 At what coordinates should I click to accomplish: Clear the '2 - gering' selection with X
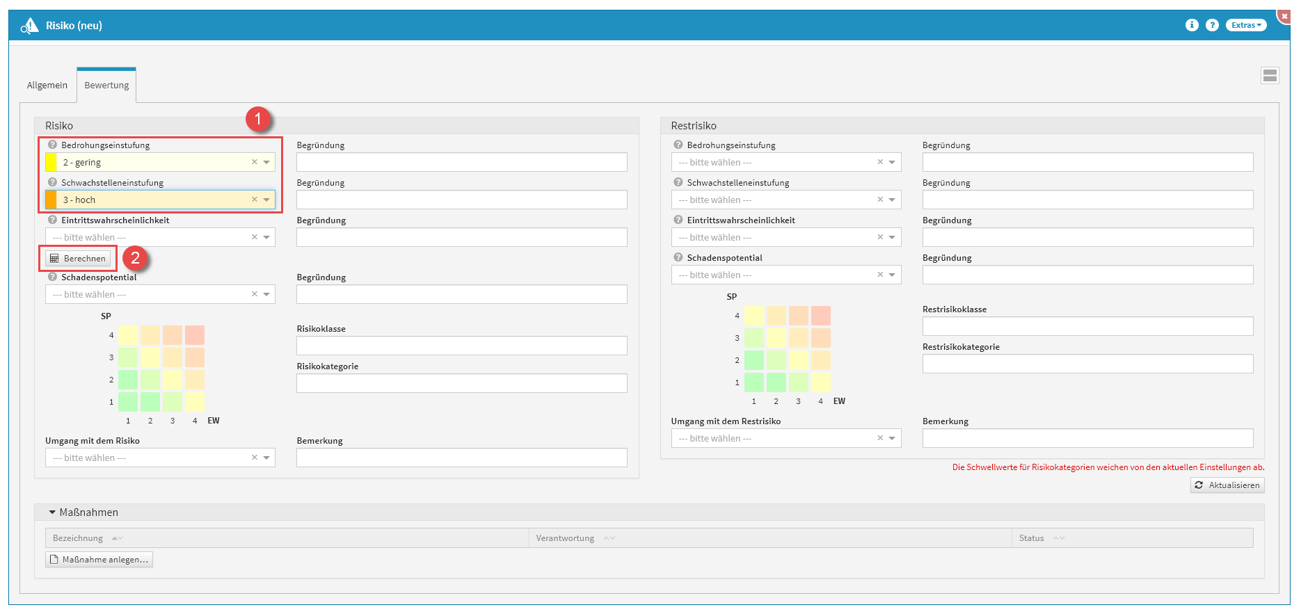[254, 162]
